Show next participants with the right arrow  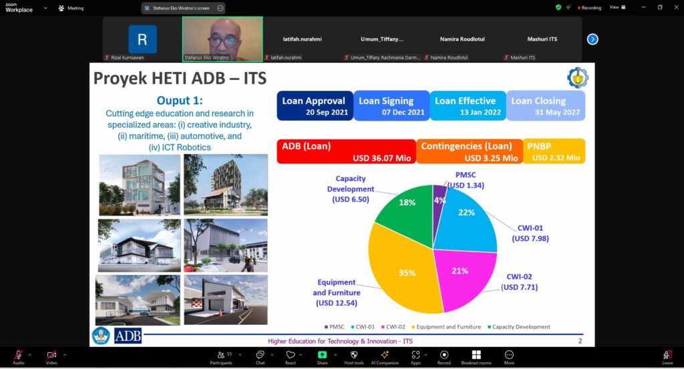point(592,39)
